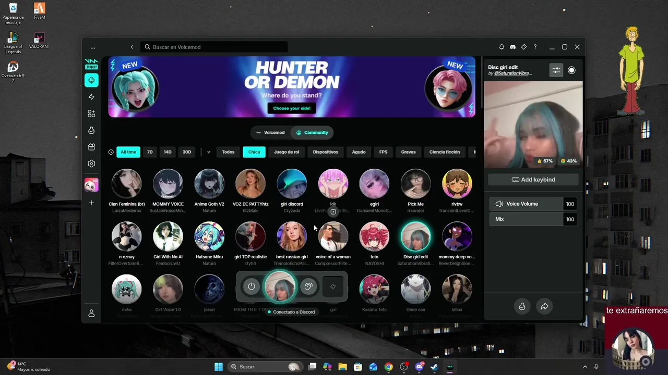Adjust the Voice Volume slider
This screenshot has width=668, height=375.
[526, 204]
